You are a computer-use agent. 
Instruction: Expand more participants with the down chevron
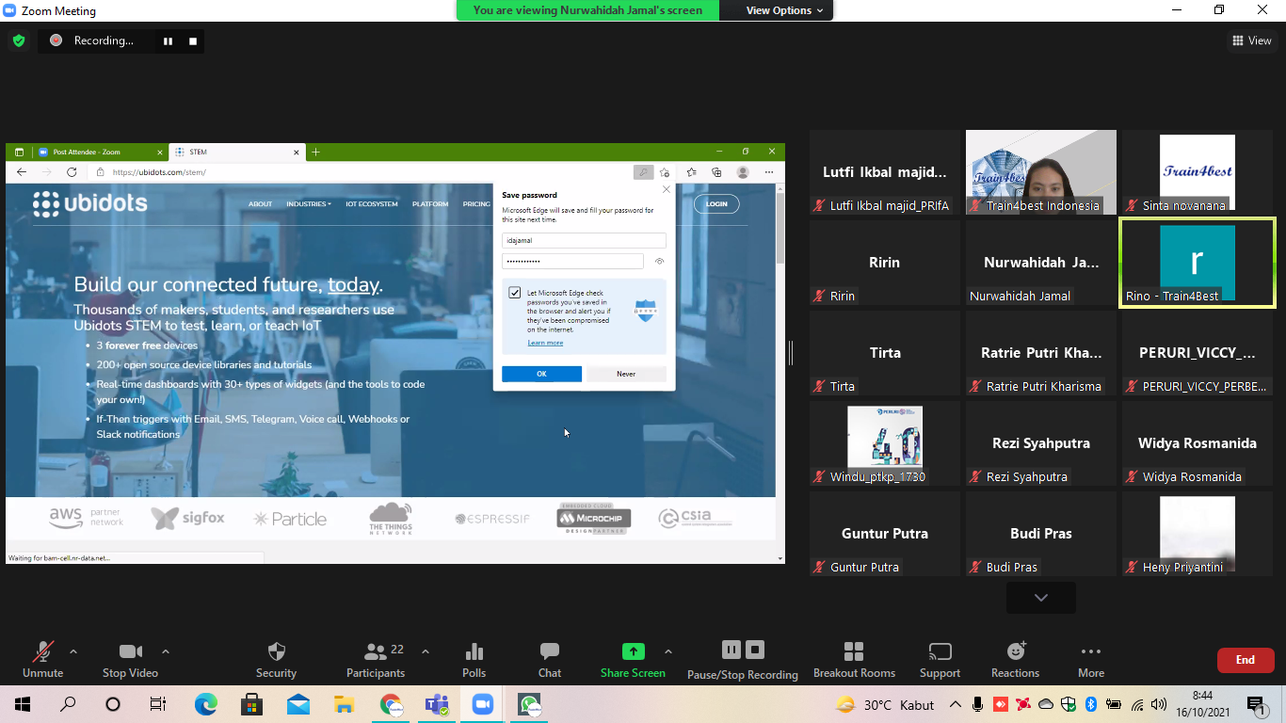click(1040, 598)
